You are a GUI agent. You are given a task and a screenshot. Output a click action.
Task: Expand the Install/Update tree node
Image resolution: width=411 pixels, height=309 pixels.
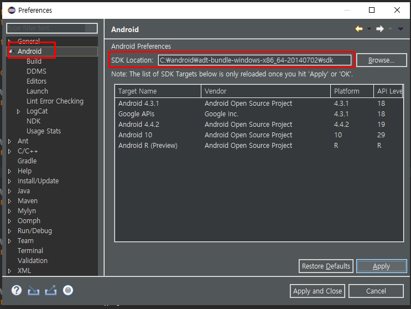coord(10,181)
